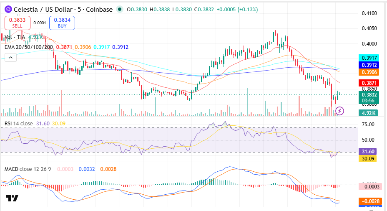This screenshot has width=387, height=211.
Task: Click the orange 0.3906 price axis label
Action: [369, 72]
